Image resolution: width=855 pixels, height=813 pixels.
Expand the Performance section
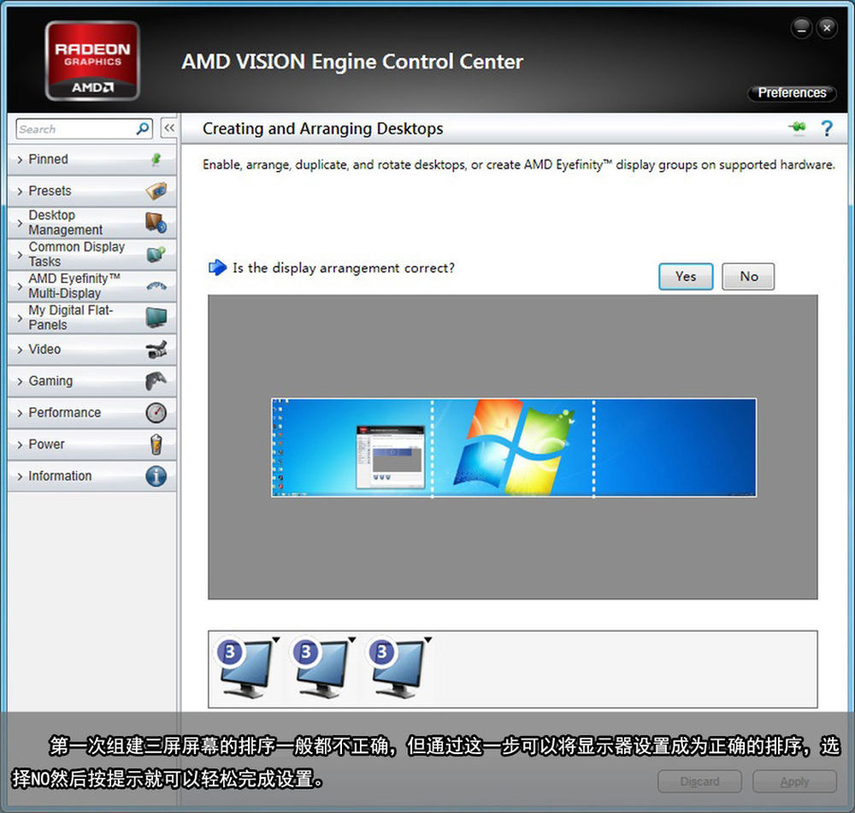pos(91,412)
